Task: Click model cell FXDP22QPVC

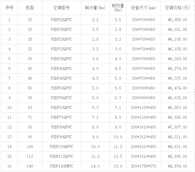Action: coord(61,20)
